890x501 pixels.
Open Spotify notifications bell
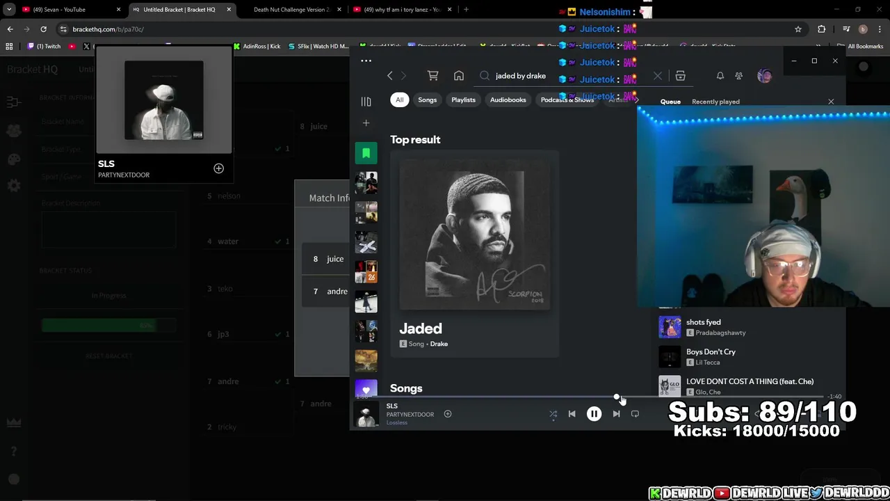[720, 76]
